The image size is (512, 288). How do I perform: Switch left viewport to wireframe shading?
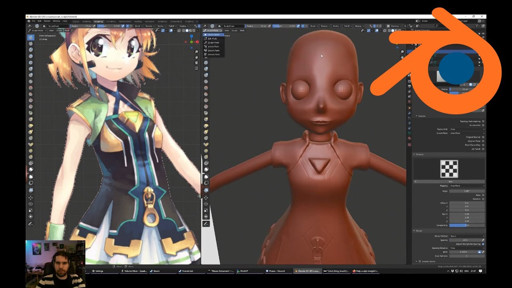(184, 30)
